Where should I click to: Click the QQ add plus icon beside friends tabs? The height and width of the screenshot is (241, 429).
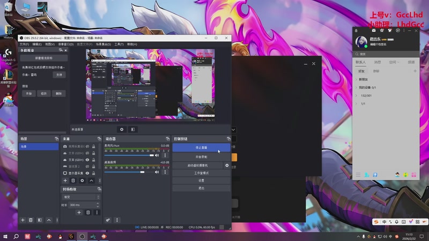[415, 71]
